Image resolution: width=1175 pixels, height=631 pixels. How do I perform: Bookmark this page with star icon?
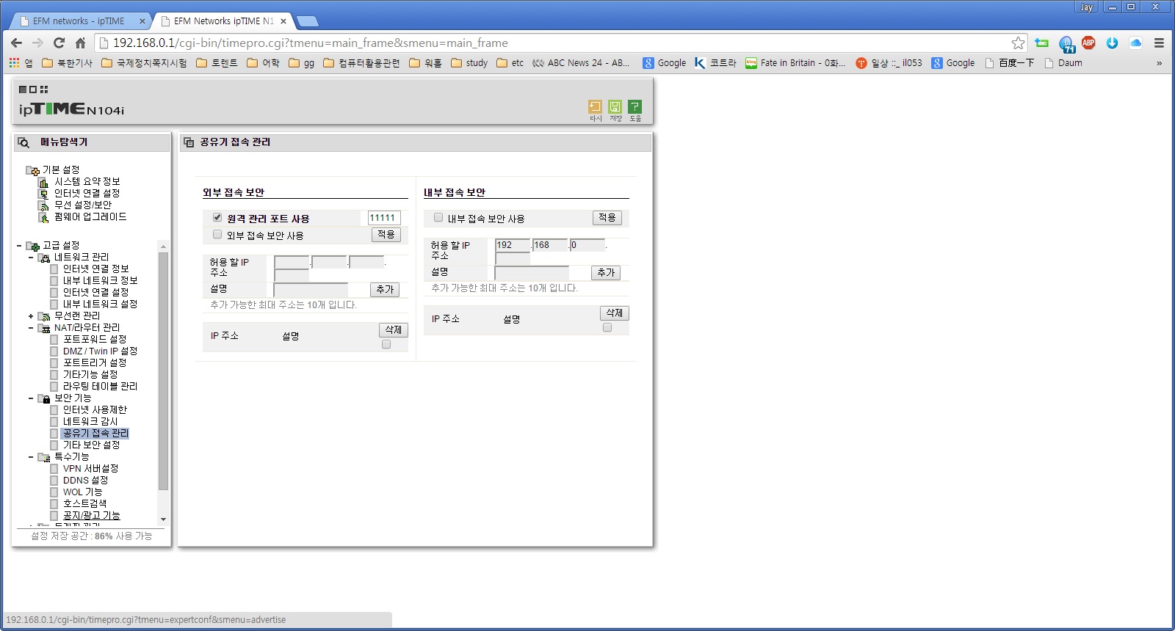point(1018,43)
